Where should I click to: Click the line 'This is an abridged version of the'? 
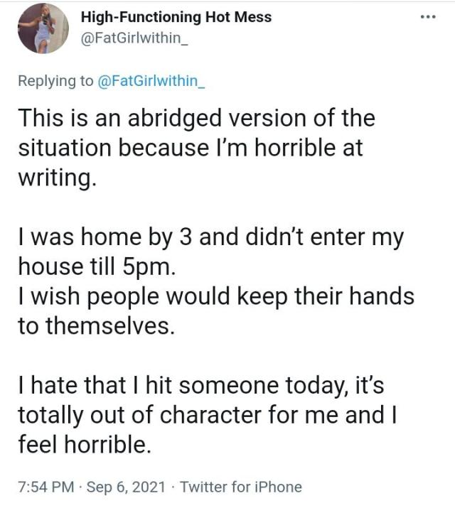[x=196, y=118]
